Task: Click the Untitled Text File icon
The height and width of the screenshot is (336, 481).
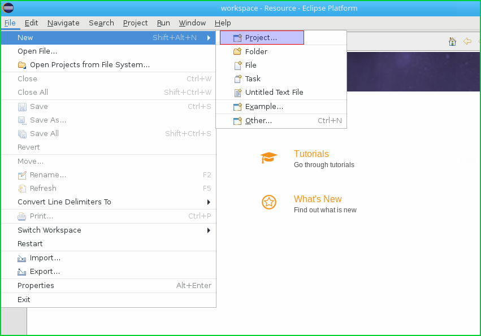Action: tap(237, 93)
